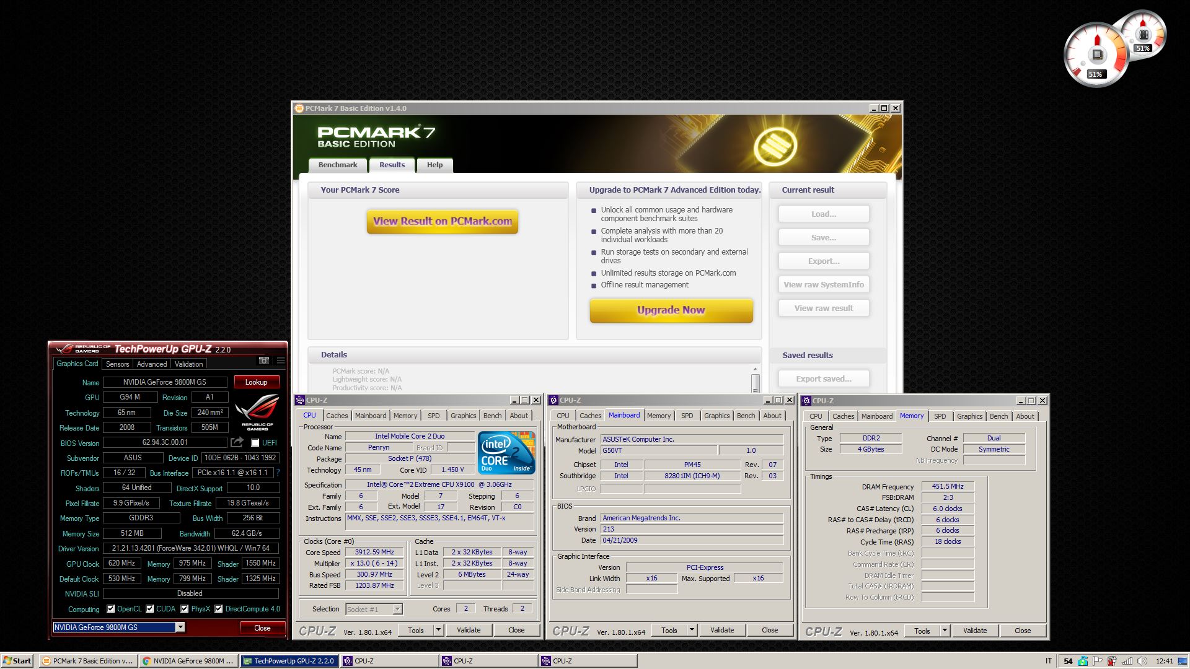This screenshot has height=669, width=1190.
Task: Toggle the CUDA checkbox
Action: coord(149,609)
